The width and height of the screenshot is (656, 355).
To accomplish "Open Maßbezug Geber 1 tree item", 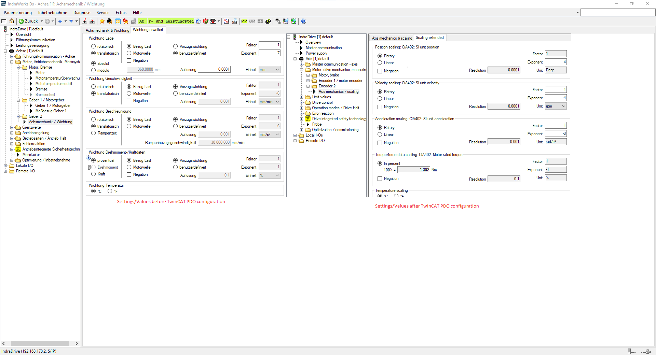I will [51, 111].
